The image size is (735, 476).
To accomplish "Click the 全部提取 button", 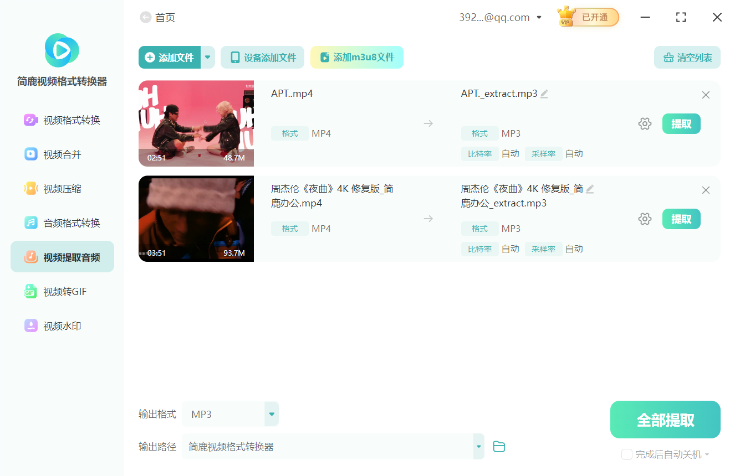I will click(x=665, y=420).
